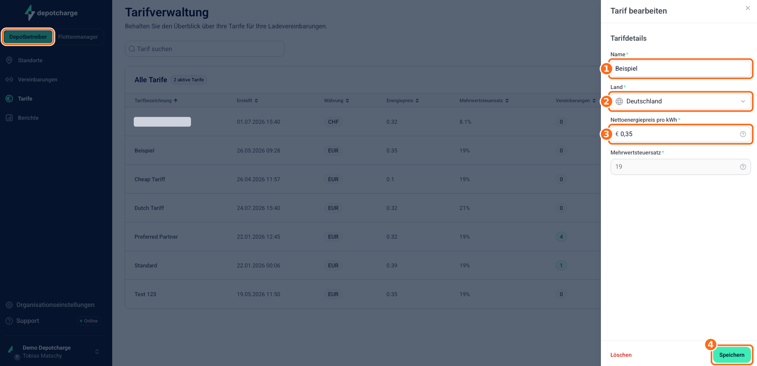Screen dimensions: 757x366
Task: Click the Tarife euro icon
Action: click(x=9, y=99)
